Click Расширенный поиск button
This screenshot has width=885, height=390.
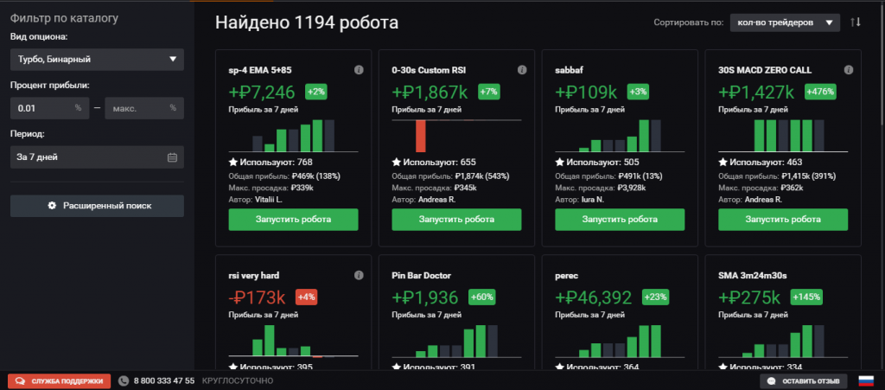pos(97,206)
